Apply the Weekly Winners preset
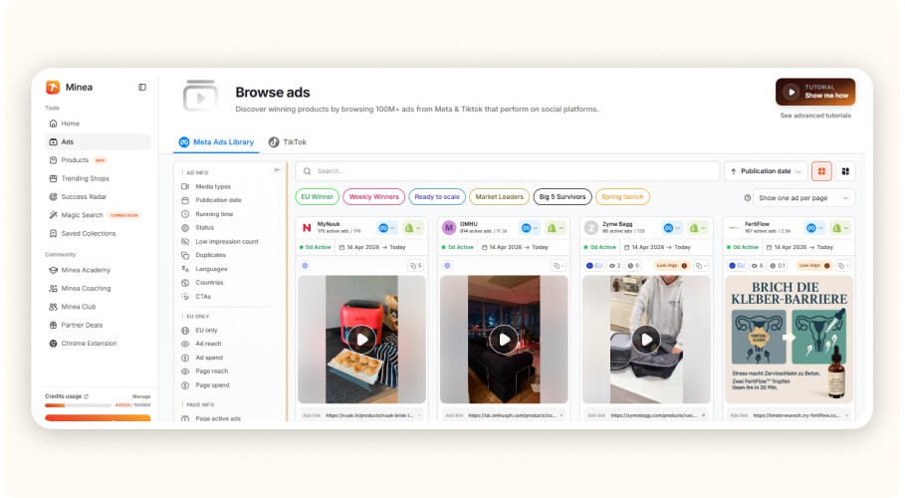The height and width of the screenshot is (498, 905). pos(373,197)
